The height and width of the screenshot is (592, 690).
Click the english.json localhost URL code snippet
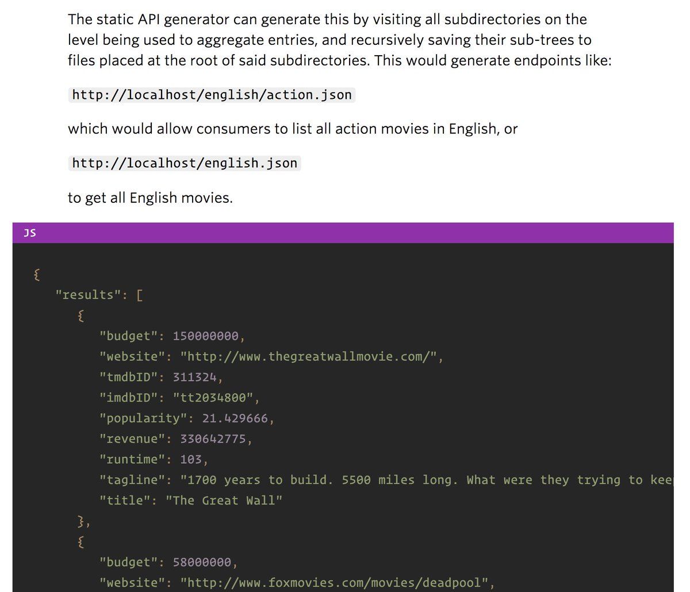pos(185,163)
